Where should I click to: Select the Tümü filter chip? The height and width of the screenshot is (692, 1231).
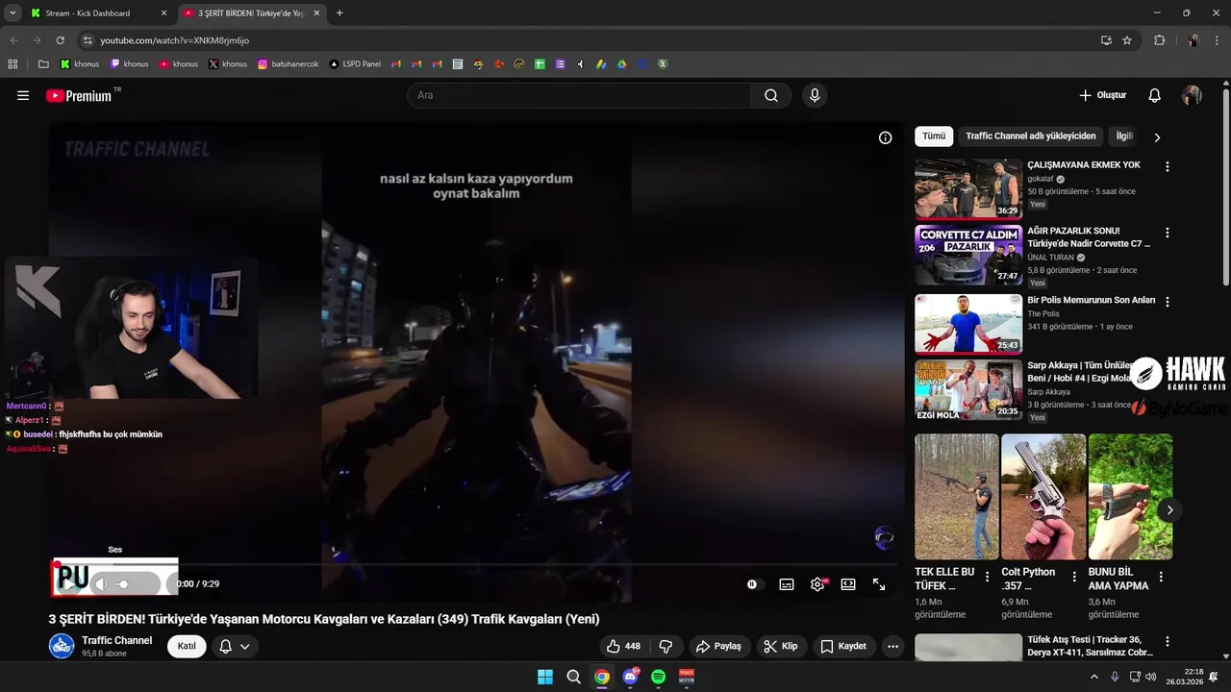(934, 136)
